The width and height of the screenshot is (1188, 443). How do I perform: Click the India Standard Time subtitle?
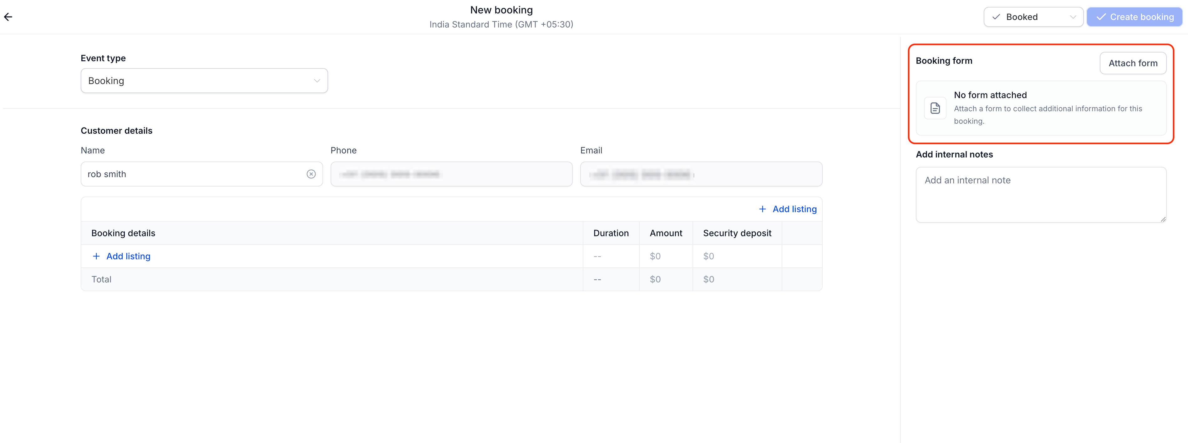(501, 24)
